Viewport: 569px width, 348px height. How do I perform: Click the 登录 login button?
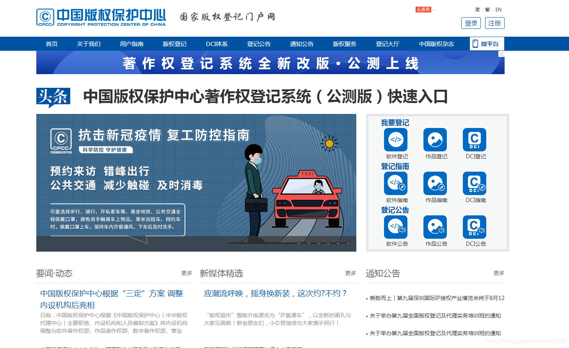pos(471,23)
